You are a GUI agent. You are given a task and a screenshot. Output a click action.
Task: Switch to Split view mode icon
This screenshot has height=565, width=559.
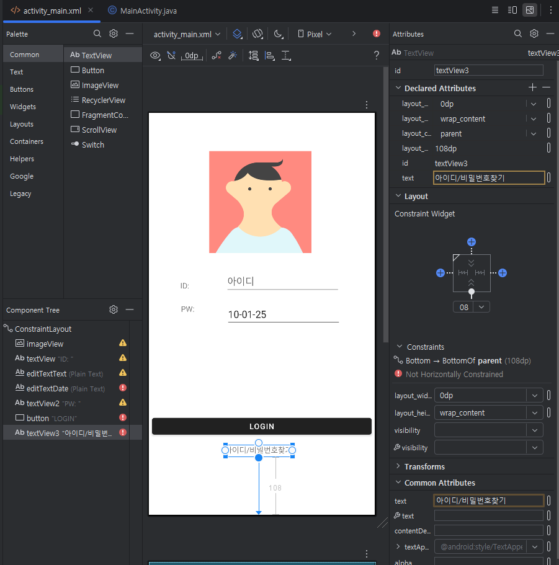512,10
